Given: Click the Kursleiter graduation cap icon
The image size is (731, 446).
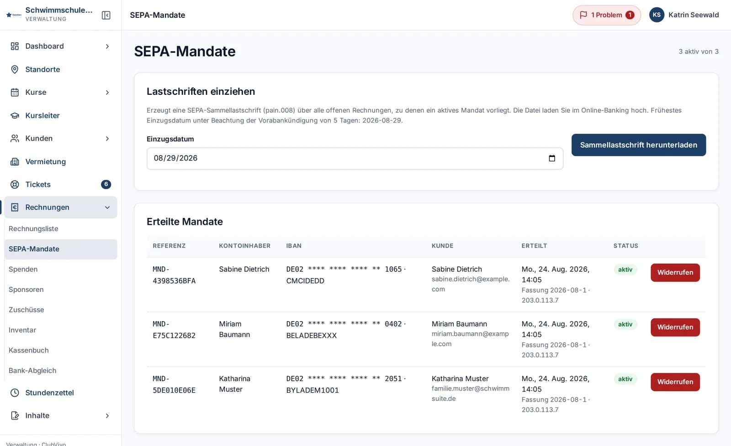Looking at the screenshot, I should point(15,115).
